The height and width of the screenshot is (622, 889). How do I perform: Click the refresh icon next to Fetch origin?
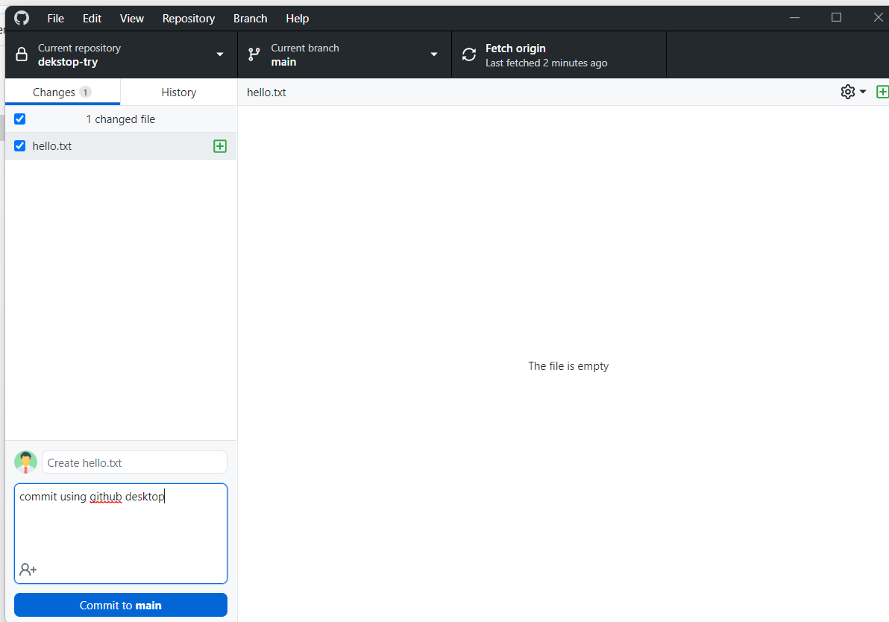click(469, 54)
